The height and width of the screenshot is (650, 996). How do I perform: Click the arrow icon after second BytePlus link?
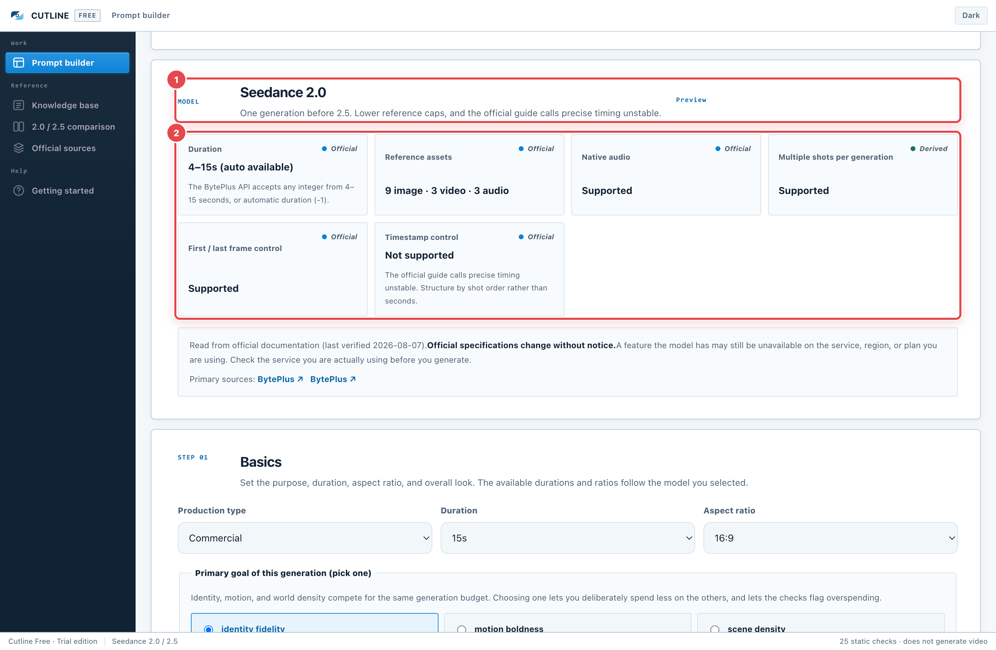click(353, 379)
